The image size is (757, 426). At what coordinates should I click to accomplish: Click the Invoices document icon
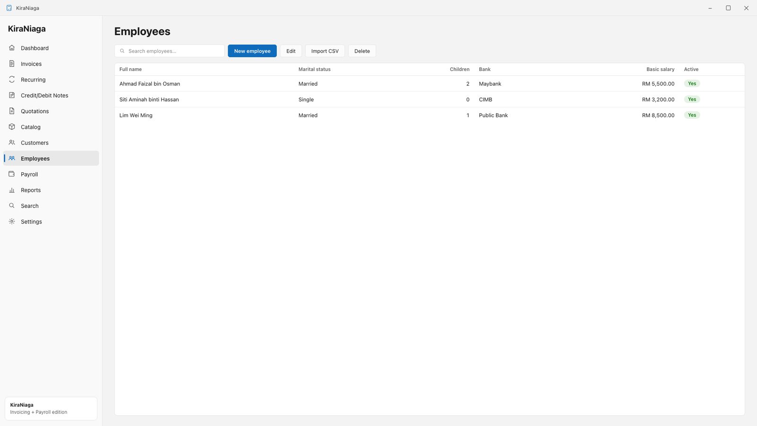click(12, 63)
